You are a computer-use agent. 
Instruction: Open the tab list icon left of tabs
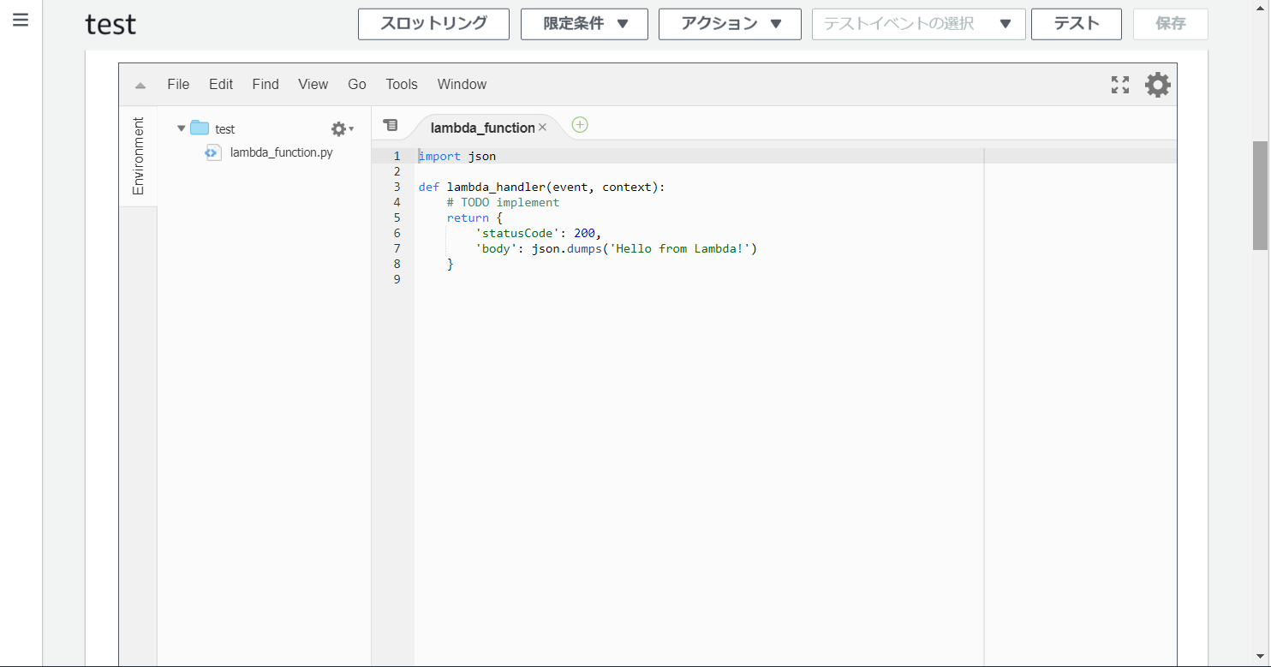coord(391,126)
